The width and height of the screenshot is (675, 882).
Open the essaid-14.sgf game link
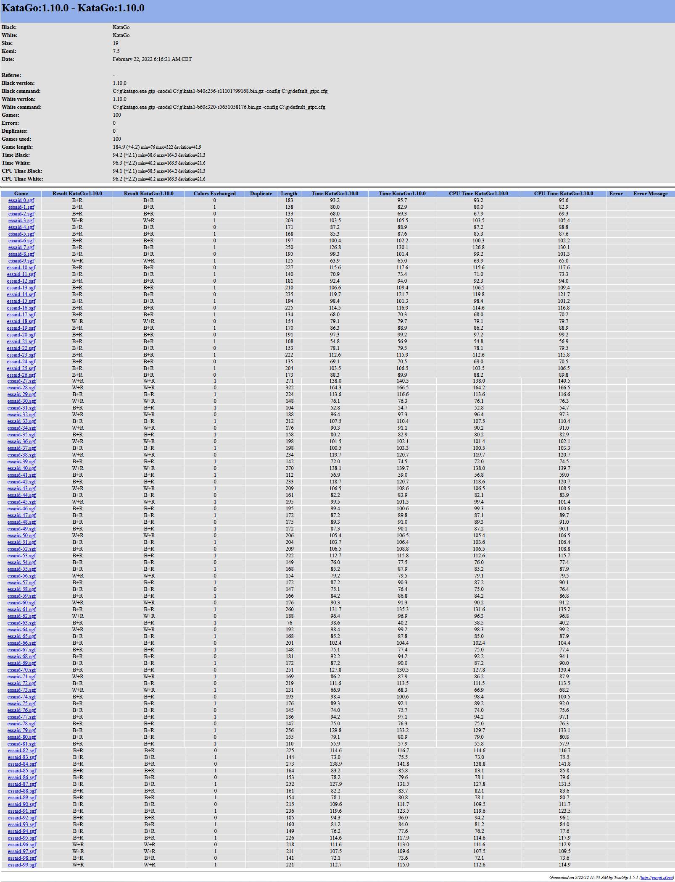click(21, 294)
